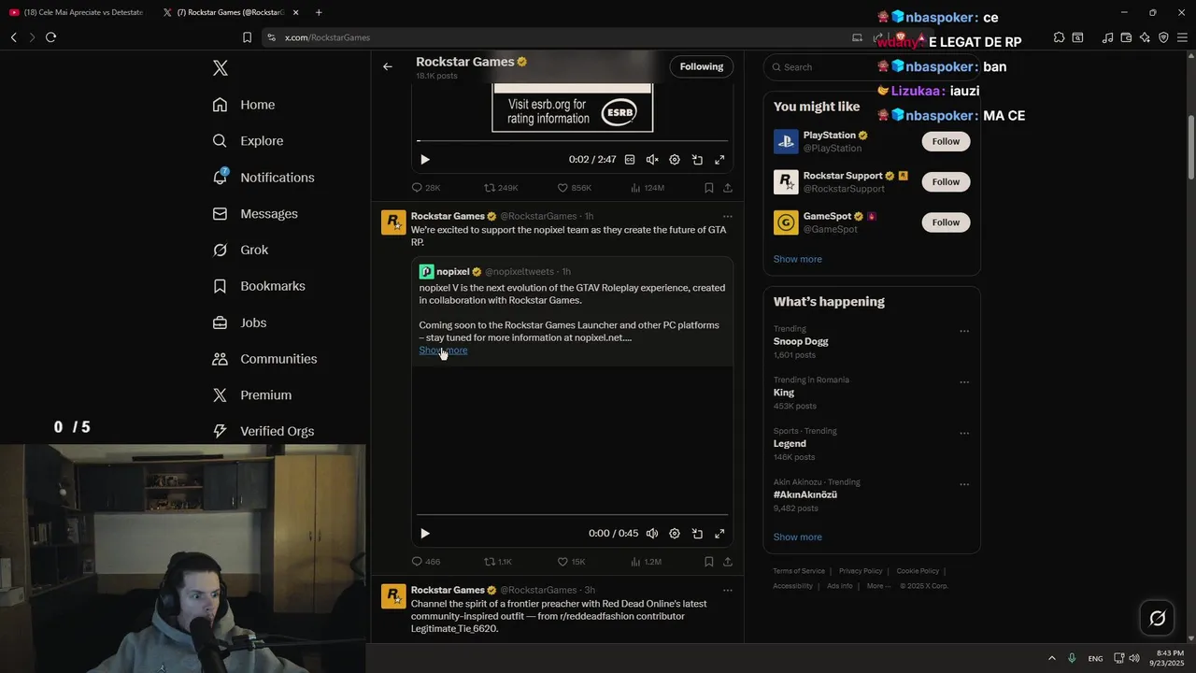Viewport: 1196px width, 673px height.
Task: Open more options for King trend
Action: 964,382
